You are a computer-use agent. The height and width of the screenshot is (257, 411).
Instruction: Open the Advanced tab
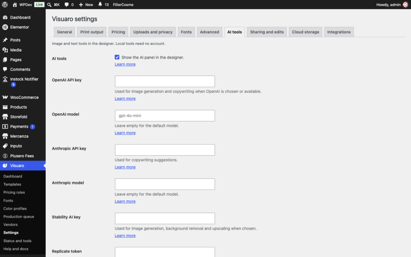point(210,32)
